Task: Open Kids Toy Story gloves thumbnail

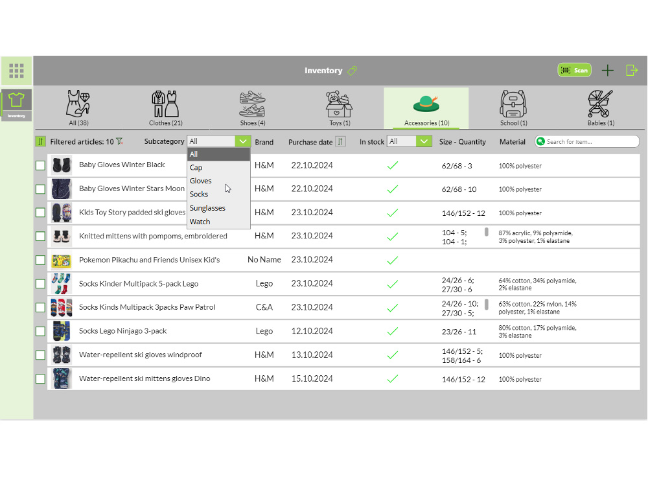Action: [62, 213]
